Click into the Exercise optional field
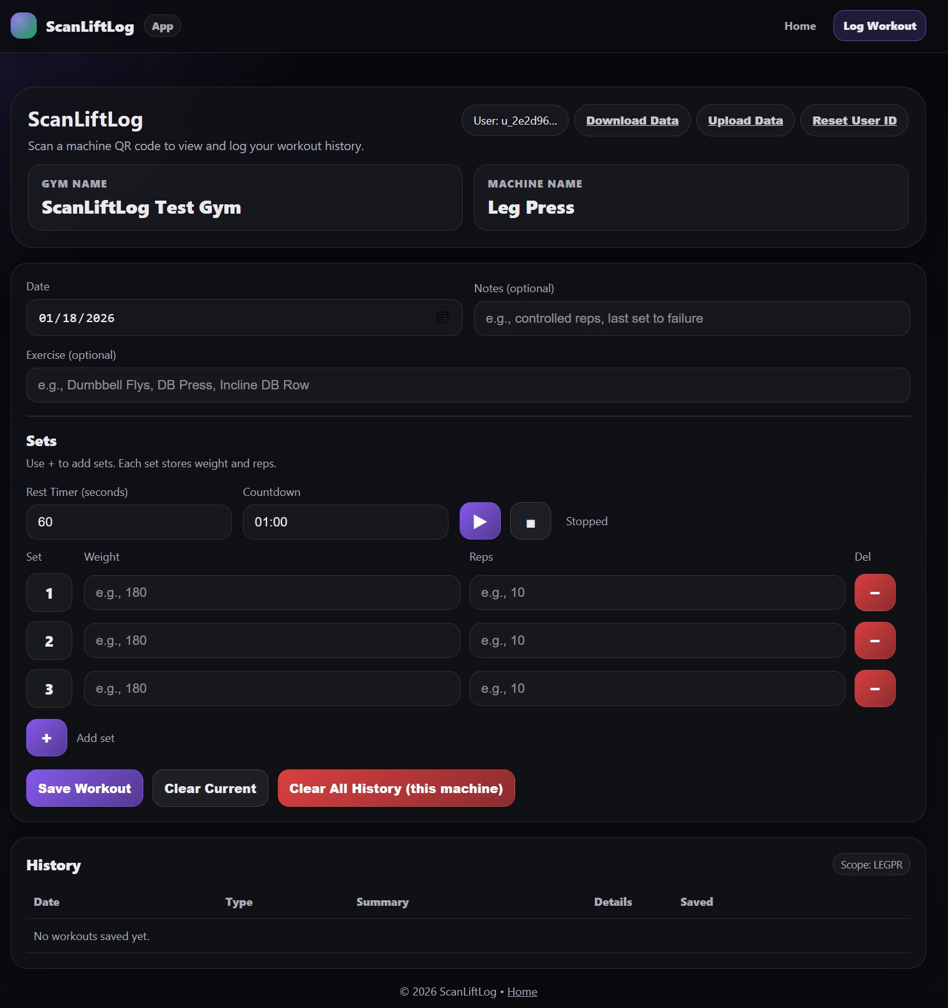This screenshot has width=948, height=1008. click(x=468, y=385)
